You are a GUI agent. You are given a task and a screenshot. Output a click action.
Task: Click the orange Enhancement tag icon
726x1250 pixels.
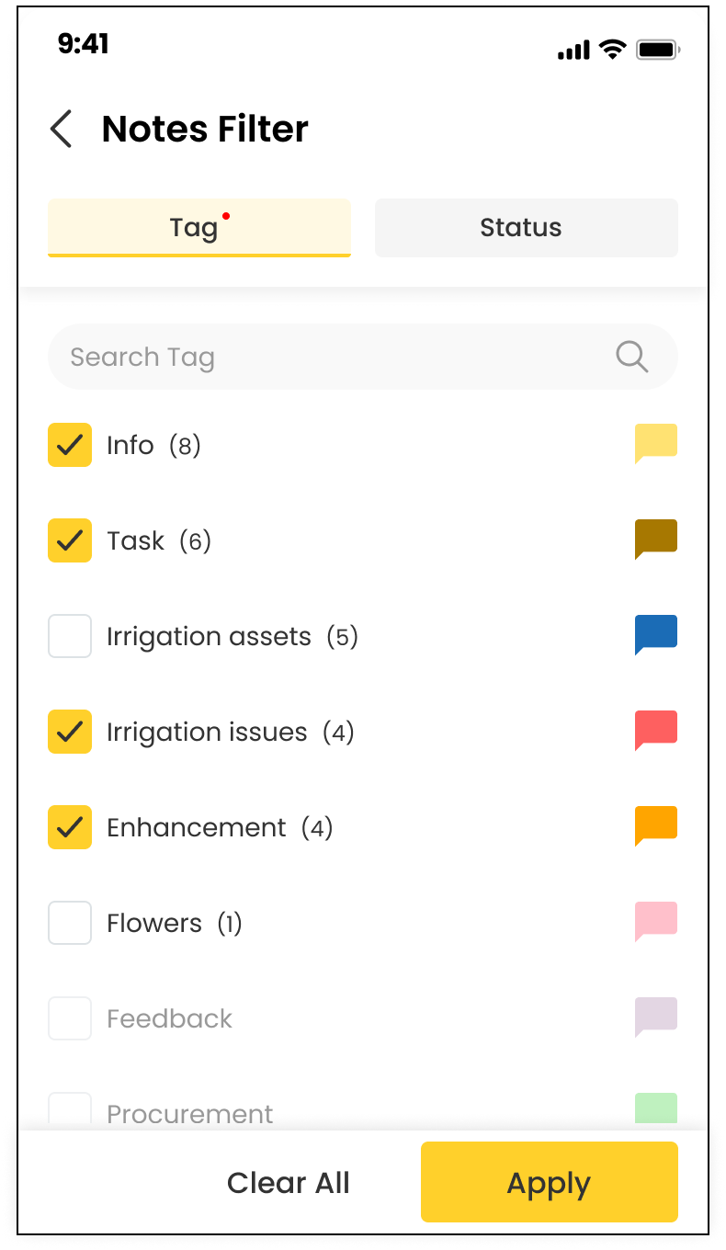pos(656,826)
